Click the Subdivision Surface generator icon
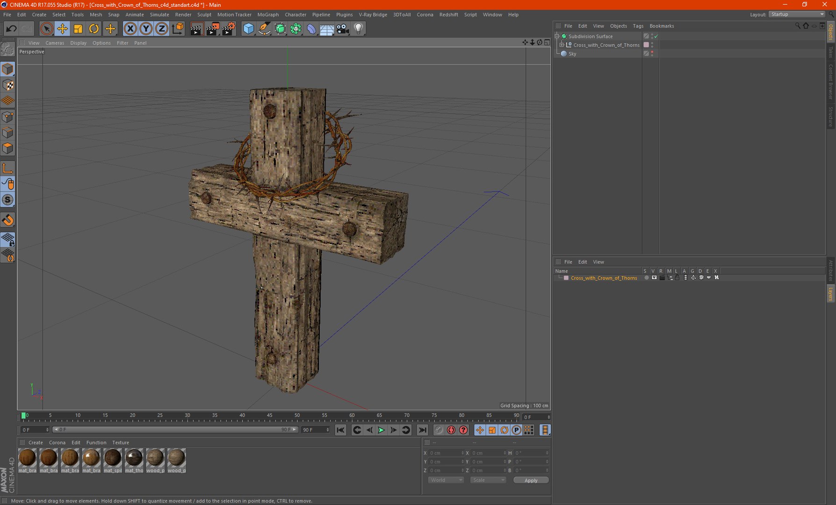This screenshot has width=836, height=505. pyautogui.click(x=280, y=29)
